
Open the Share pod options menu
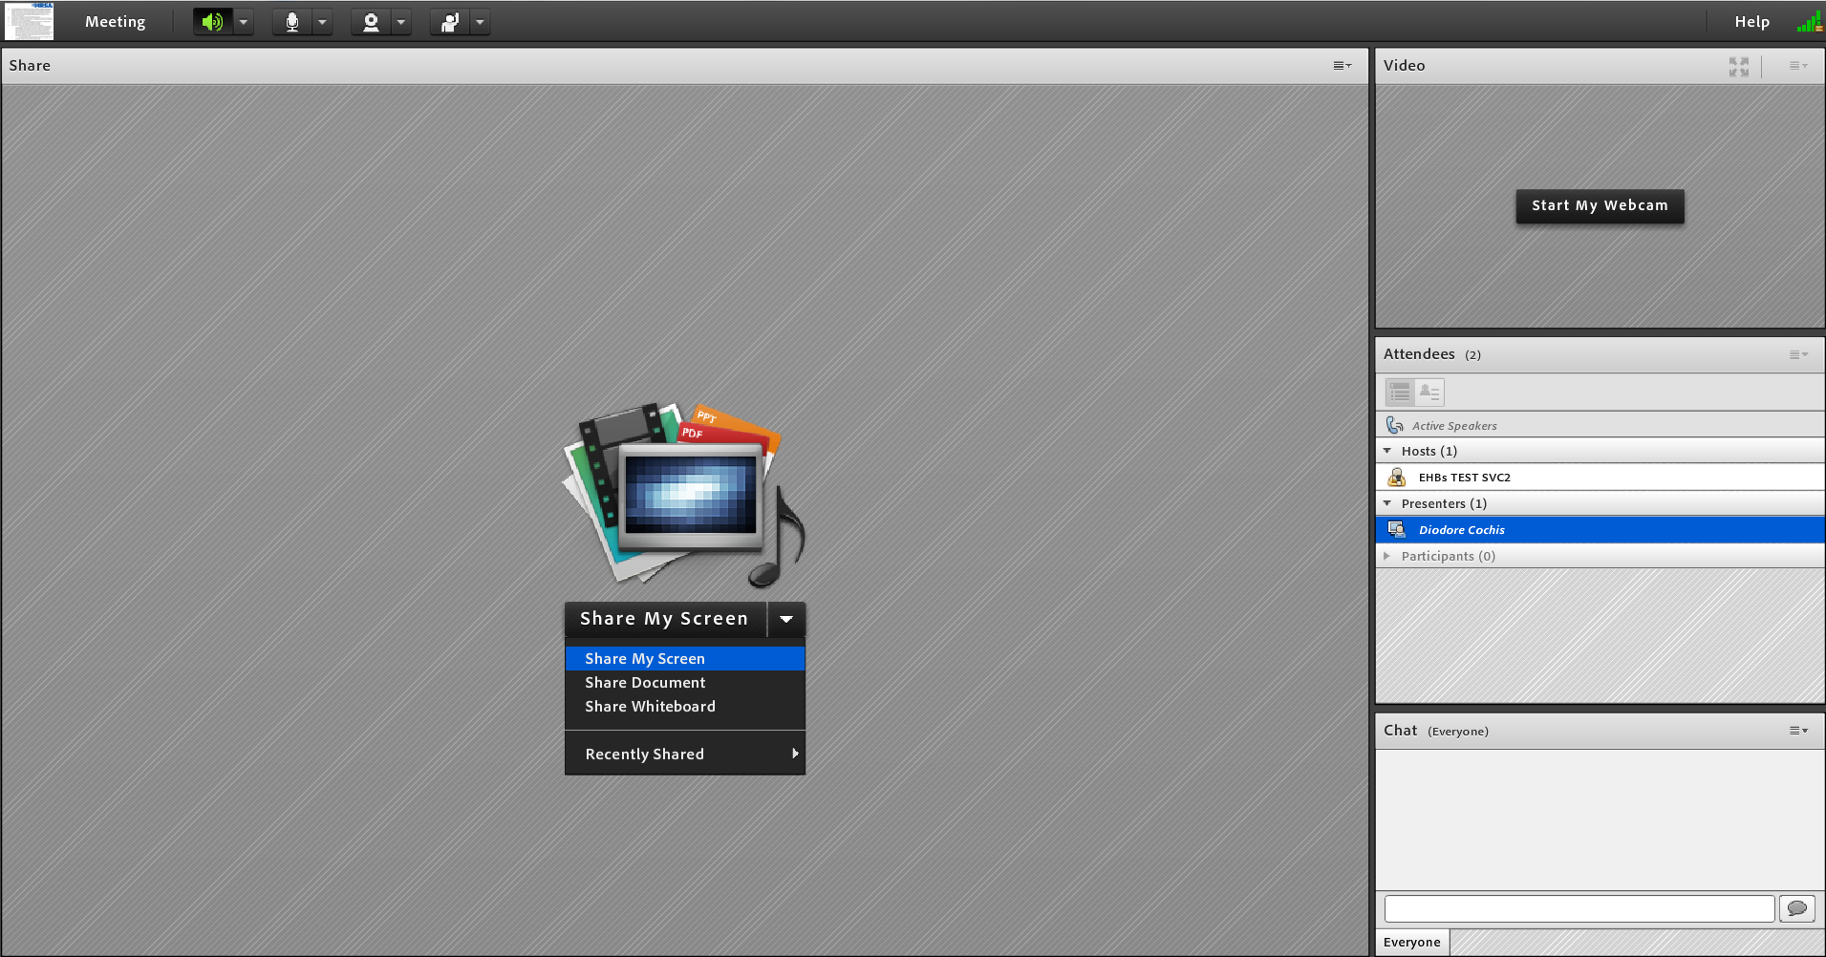pos(1343,65)
